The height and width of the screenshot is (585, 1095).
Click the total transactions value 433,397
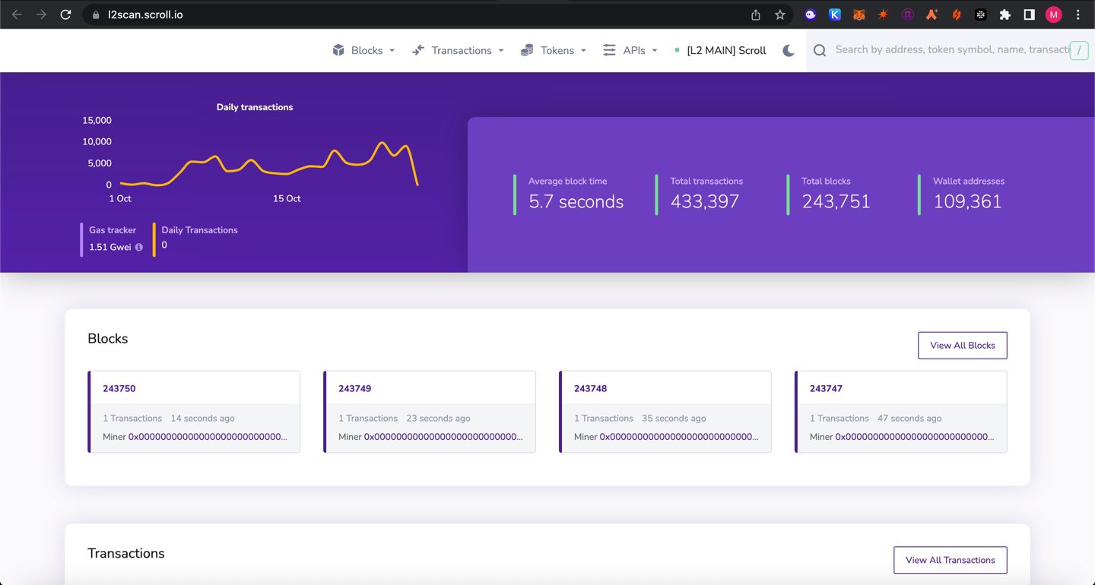click(705, 201)
